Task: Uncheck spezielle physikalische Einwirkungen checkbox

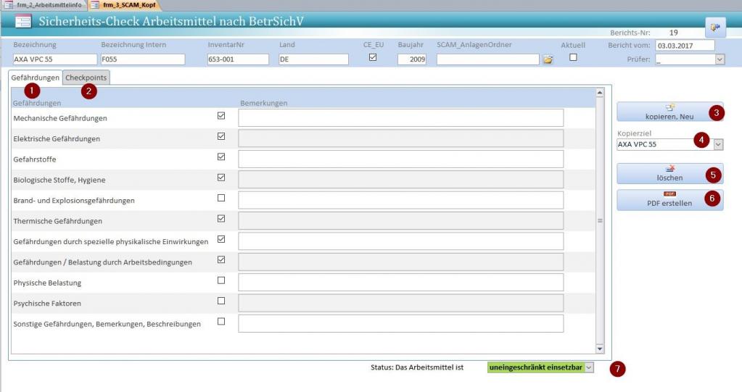Action: point(221,239)
